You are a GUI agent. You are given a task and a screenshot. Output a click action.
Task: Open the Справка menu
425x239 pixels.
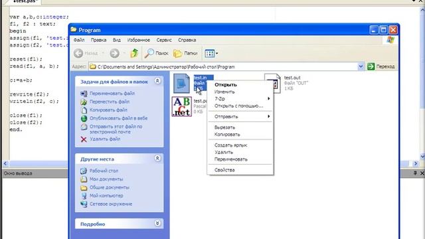pos(187,40)
